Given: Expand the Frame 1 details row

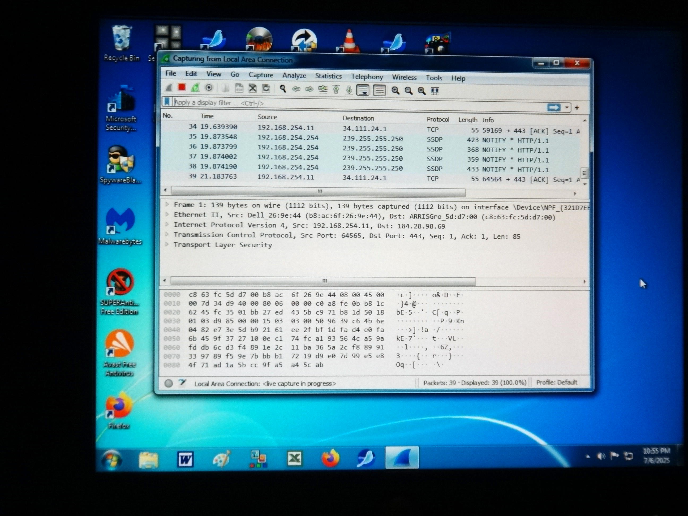Looking at the screenshot, I should coord(167,204).
